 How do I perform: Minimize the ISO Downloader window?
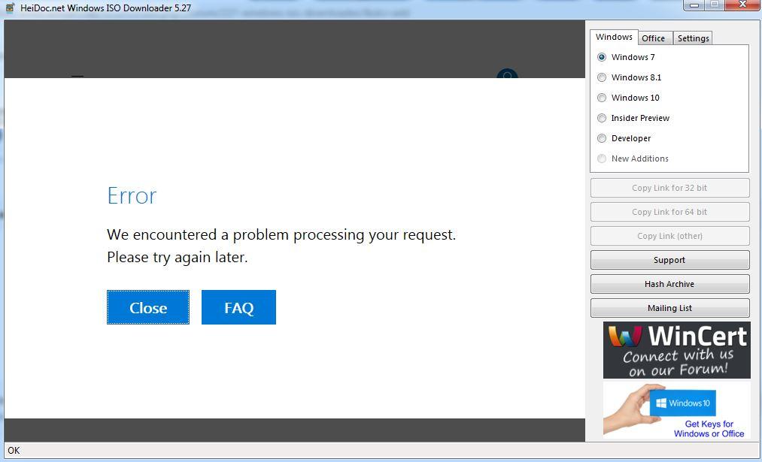(694, 5)
